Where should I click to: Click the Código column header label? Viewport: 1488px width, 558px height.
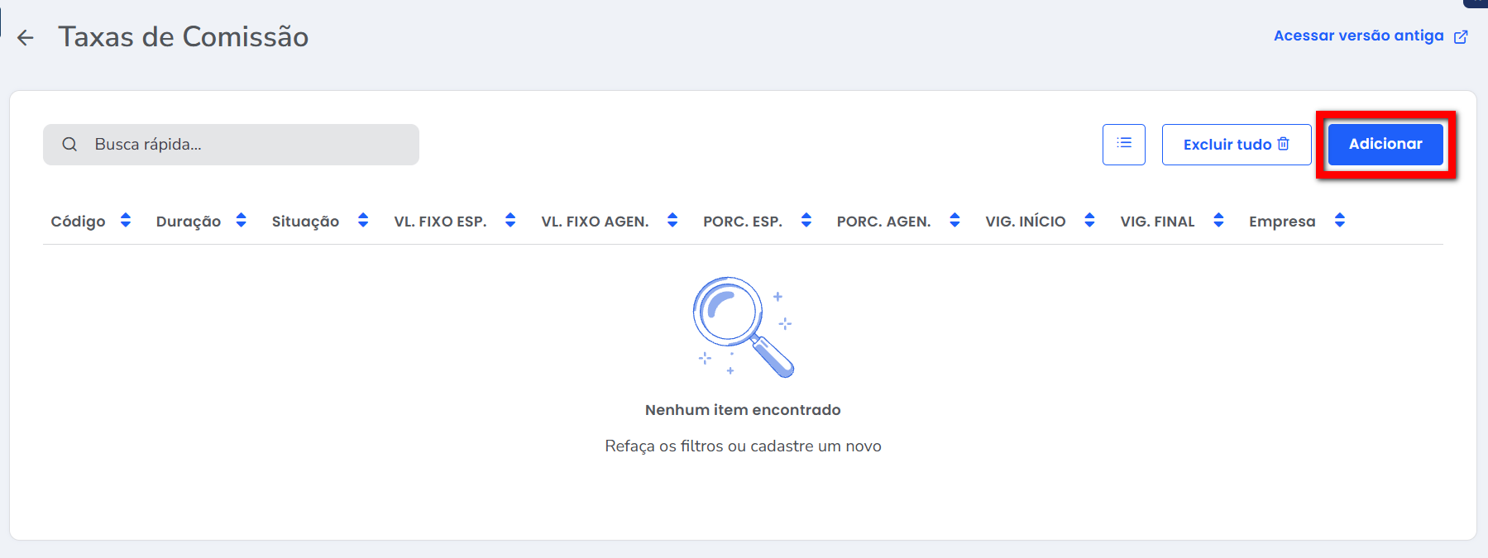coord(78,222)
